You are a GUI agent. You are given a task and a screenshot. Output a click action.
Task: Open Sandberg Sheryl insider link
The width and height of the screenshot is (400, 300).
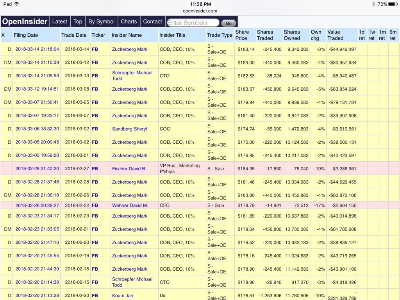click(x=130, y=129)
